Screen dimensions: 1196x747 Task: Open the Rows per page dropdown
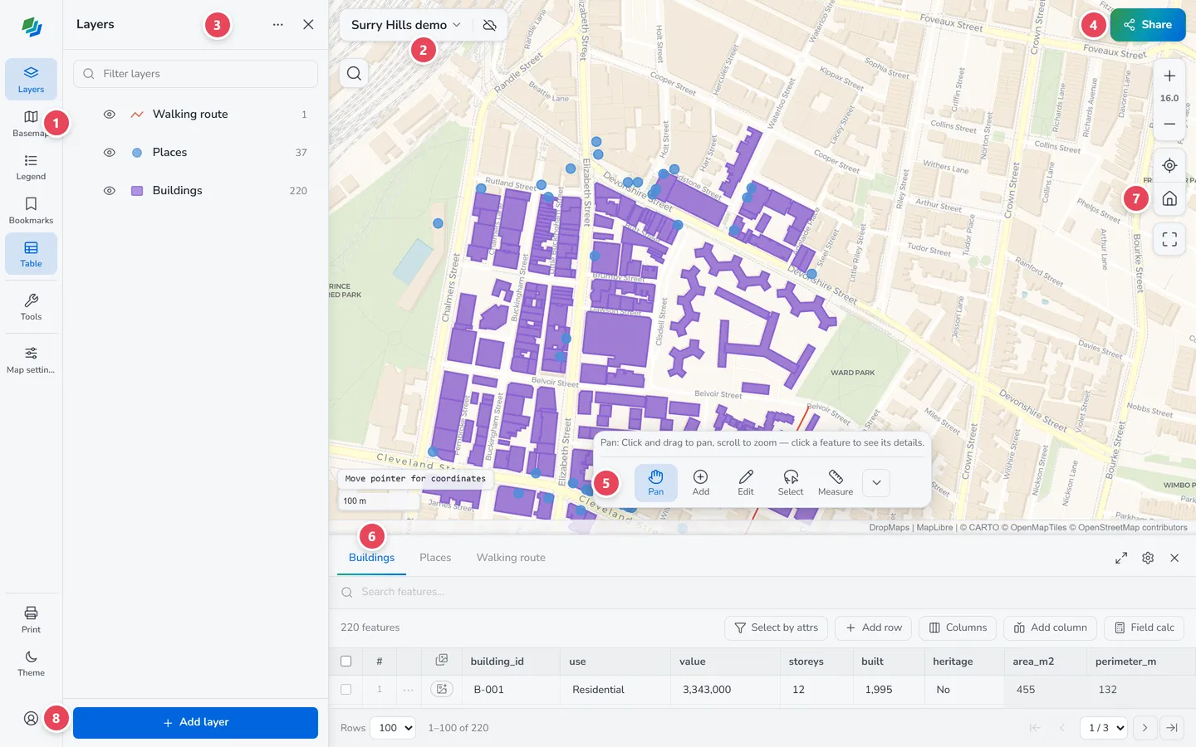(x=393, y=728)
